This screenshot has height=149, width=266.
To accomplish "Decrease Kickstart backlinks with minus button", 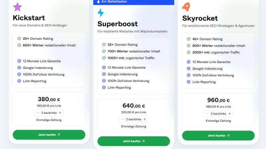I will tap(38, 113).
